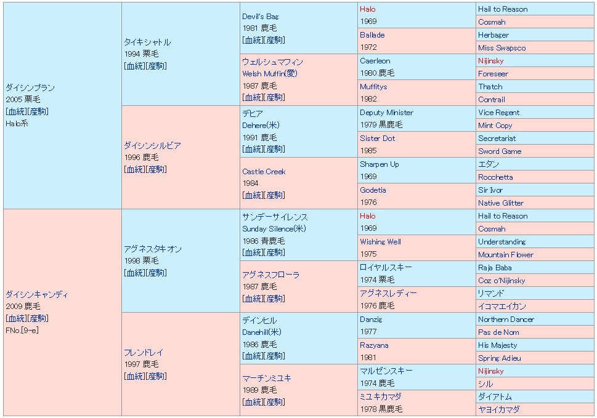Click the Caerleon link
The height and width of the screenshot is (418, 597).
(x=375, y=61)
